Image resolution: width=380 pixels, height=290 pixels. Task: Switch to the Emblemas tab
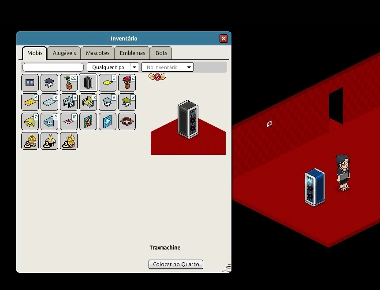tap(132, 53)
